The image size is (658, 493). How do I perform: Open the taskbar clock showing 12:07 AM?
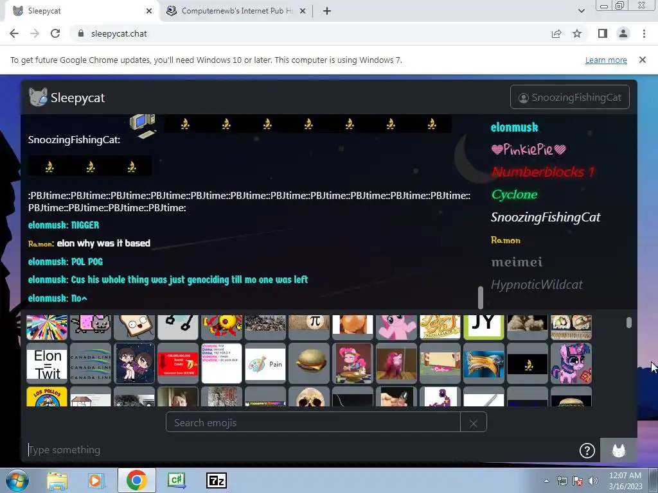625,481
